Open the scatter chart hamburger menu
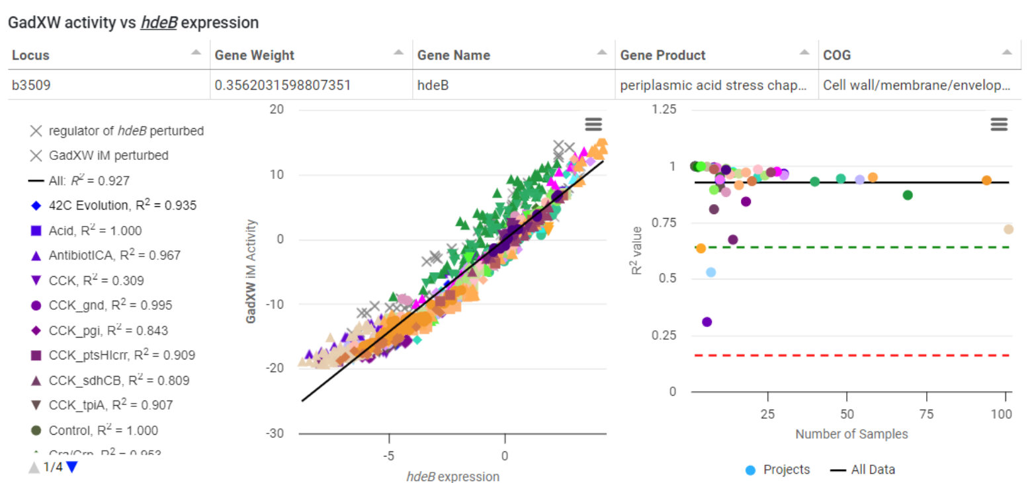 pyautogui.click(x=593, y=124)
